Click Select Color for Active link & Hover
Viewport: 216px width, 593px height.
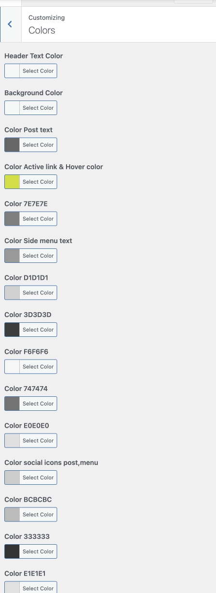pos(38,182)
